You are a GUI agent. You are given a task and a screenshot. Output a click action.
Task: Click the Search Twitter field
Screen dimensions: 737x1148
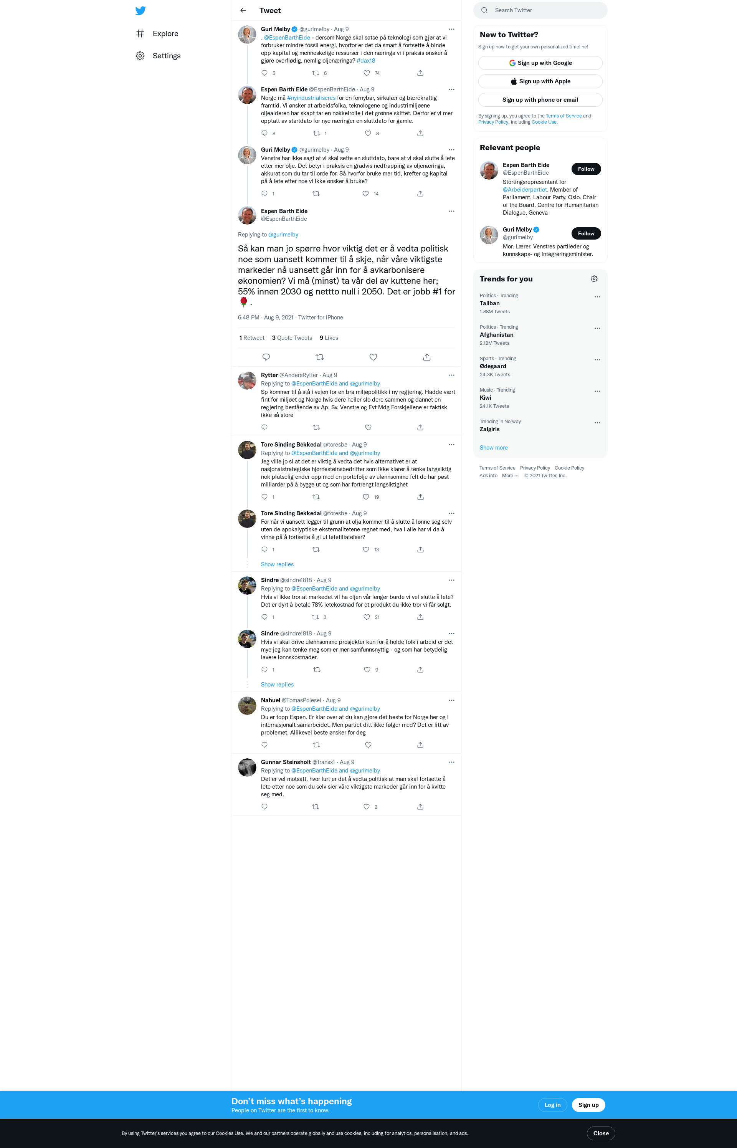[x=540, y=10]
